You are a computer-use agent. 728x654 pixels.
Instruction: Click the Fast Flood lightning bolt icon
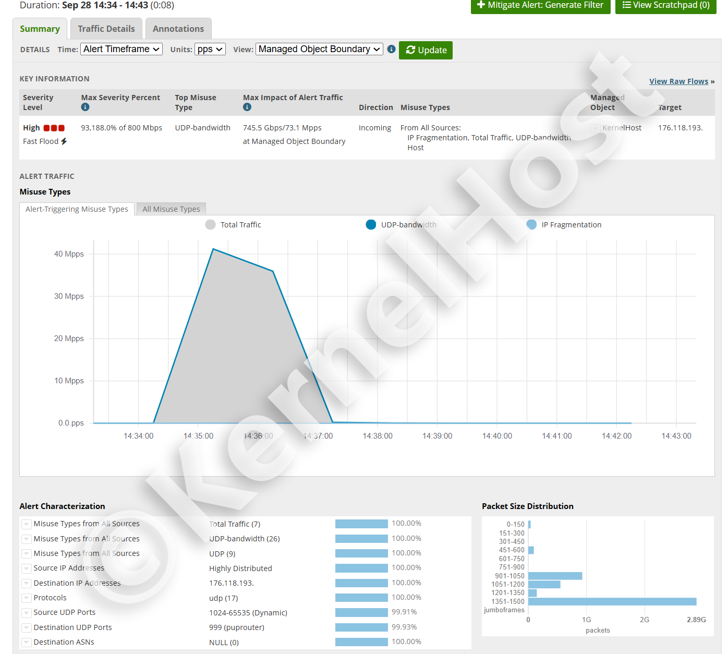coord(64,141)
